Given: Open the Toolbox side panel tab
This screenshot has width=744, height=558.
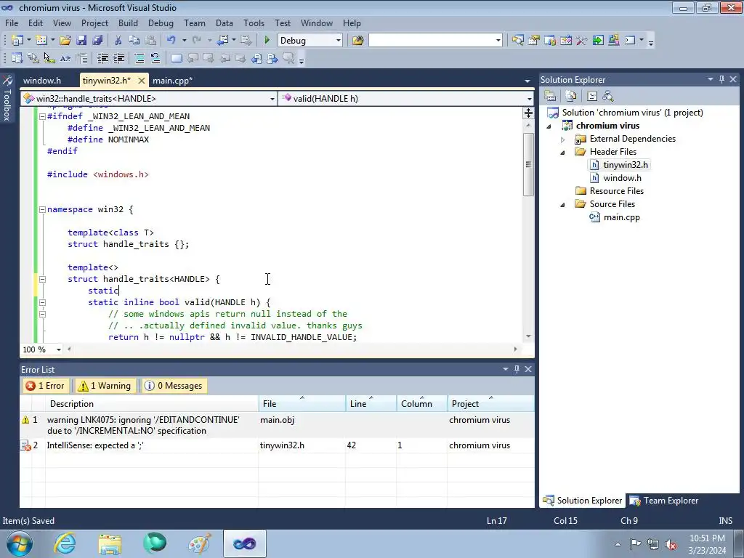Looking at the screenshot, I should [7, 98].
